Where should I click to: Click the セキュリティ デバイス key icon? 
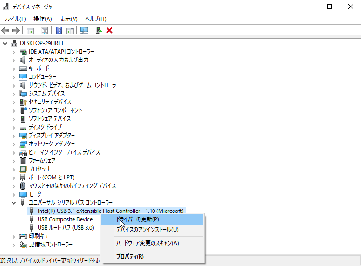tap(23, 102)
